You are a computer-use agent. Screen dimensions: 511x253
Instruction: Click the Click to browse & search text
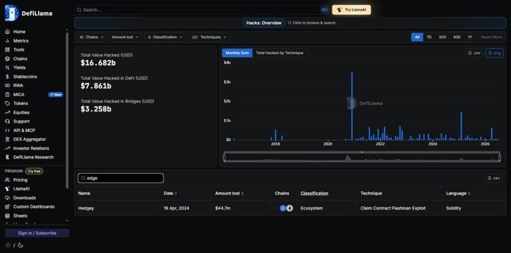314,23
